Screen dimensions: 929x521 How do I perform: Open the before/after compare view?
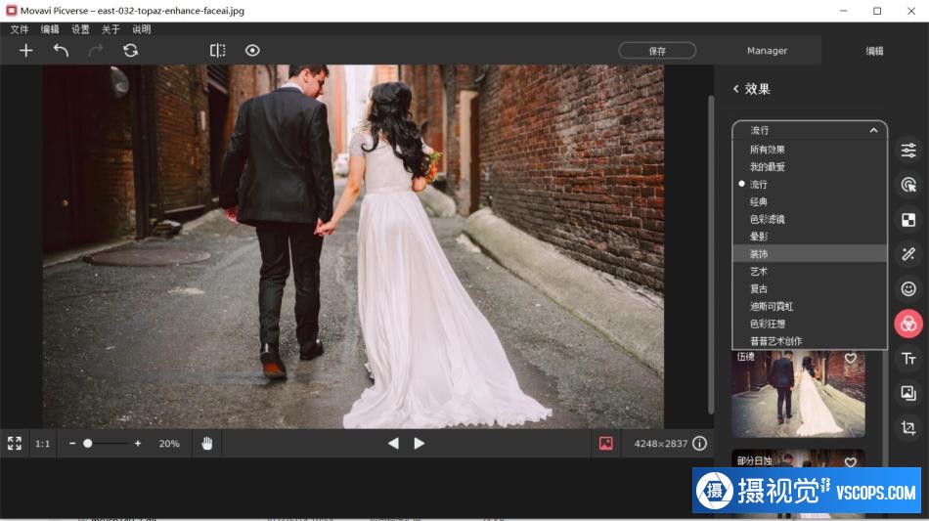point(217,50)
